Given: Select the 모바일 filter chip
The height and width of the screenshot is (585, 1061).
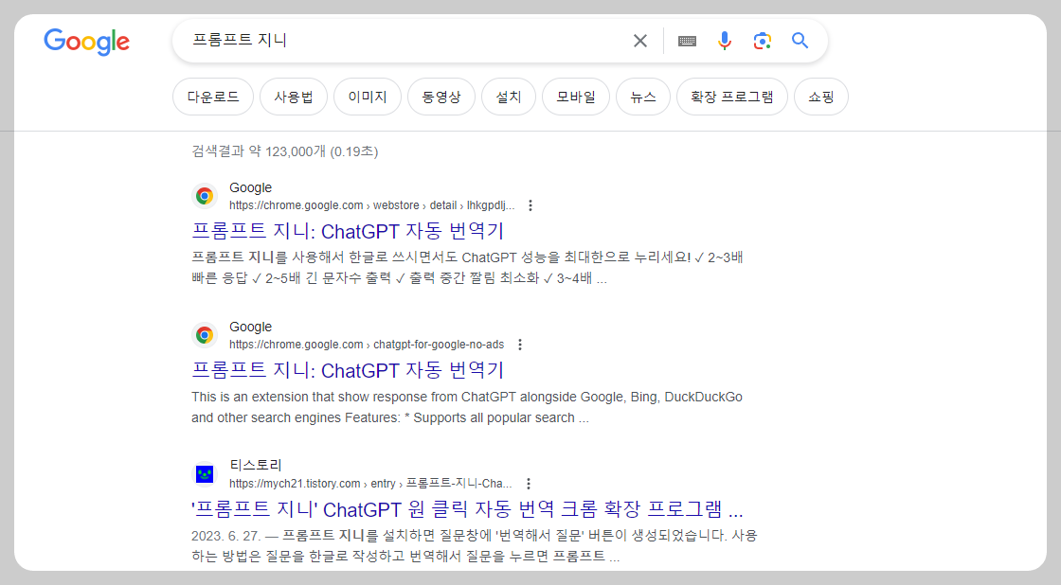Looking at the screenshot, I should pos(576,97).
